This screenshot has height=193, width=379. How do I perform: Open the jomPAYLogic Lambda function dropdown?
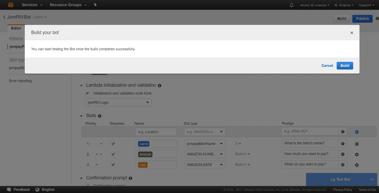[x=118, y=103]
